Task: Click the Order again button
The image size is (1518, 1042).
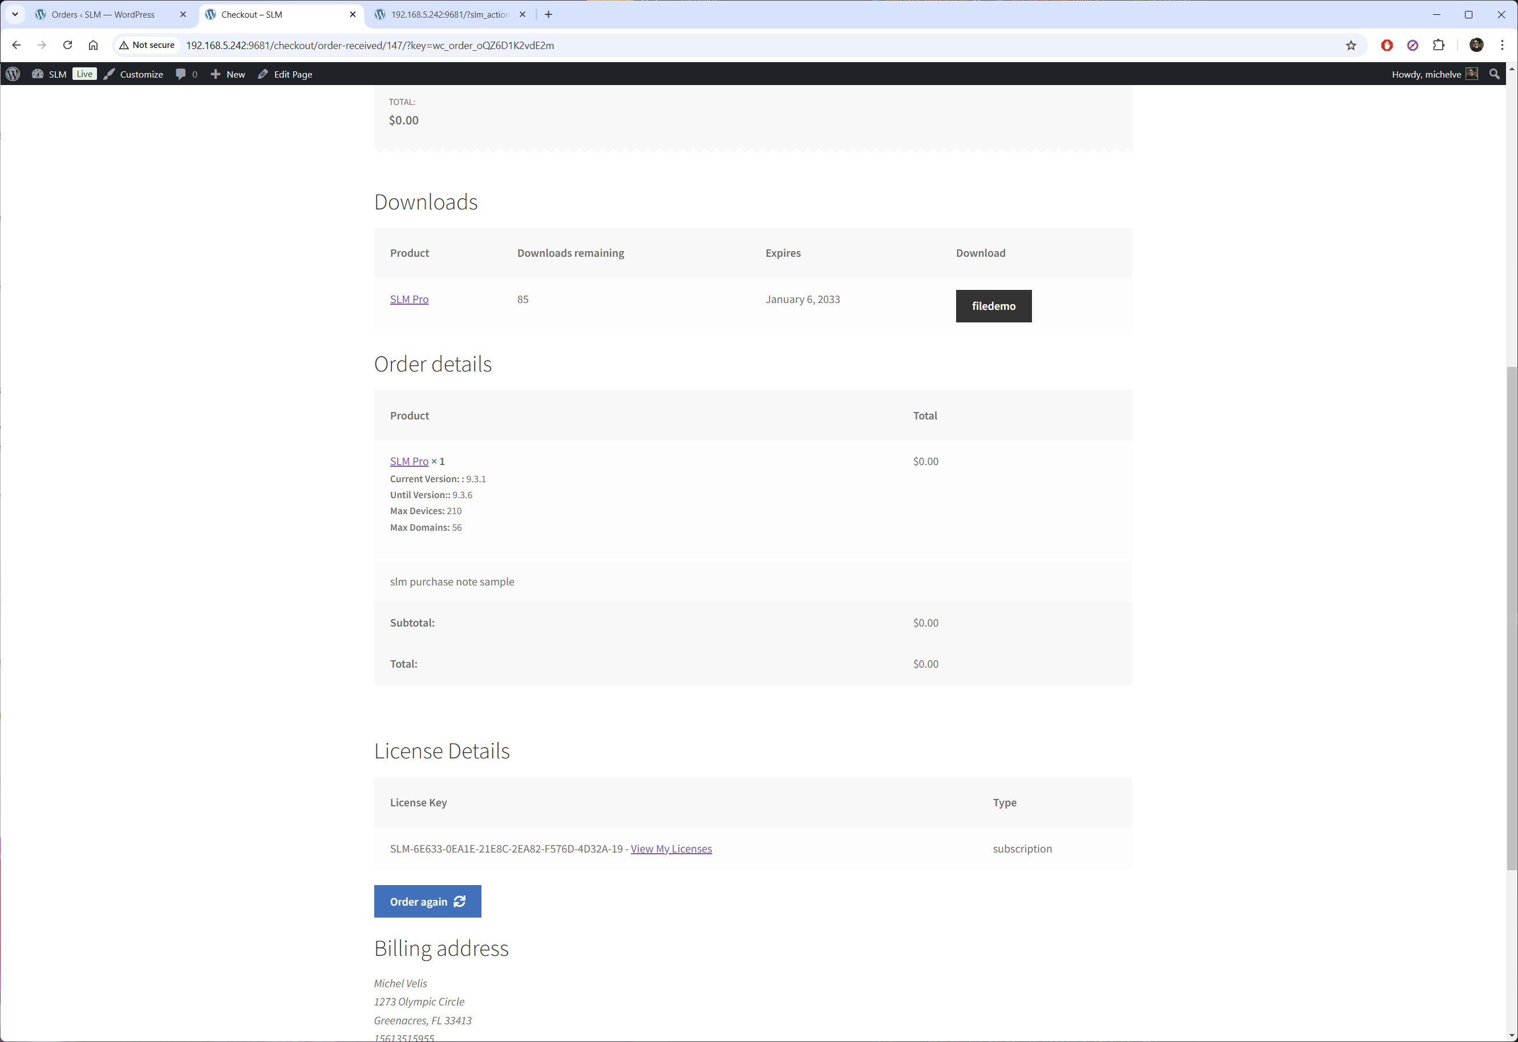Action: [427, 901]
